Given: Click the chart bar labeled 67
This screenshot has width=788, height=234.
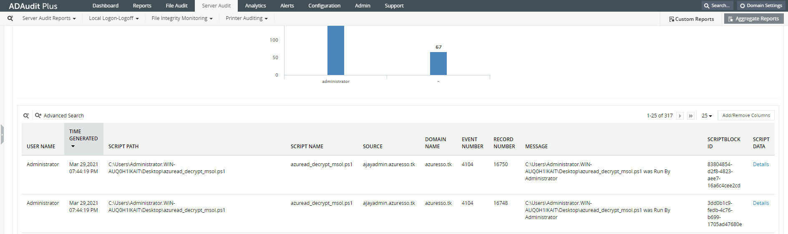Looking at the screenshot, I should 438,63.
